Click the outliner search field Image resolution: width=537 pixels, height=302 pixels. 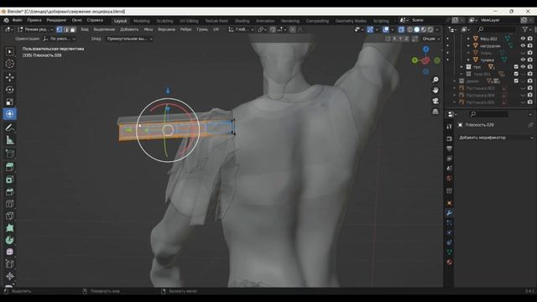pyautogui.click(x=497, y=30)
